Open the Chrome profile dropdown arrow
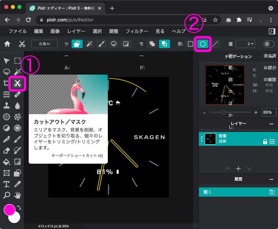Screen dimensions: 278x229 coord(270,8)
